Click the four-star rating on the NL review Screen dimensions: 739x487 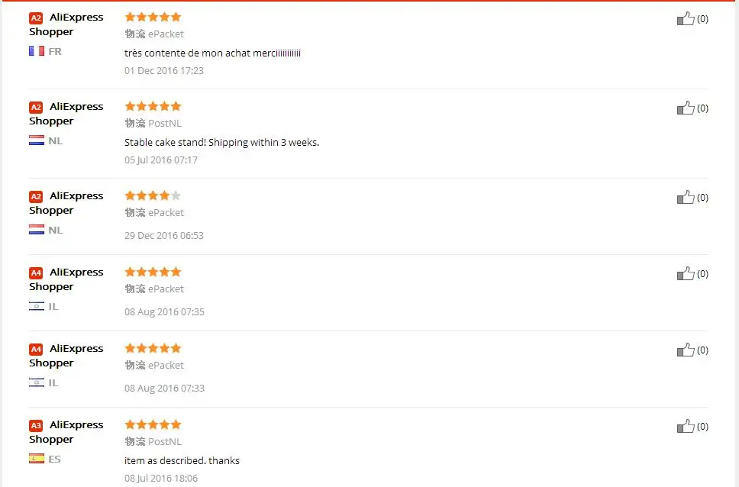(x=153, y=195)
